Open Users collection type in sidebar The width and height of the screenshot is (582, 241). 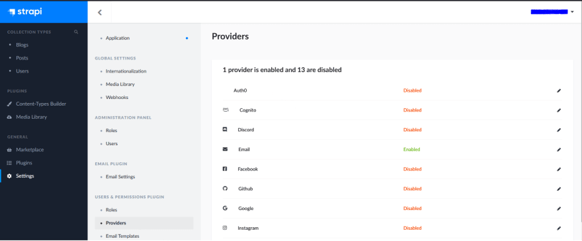[22, 71]
